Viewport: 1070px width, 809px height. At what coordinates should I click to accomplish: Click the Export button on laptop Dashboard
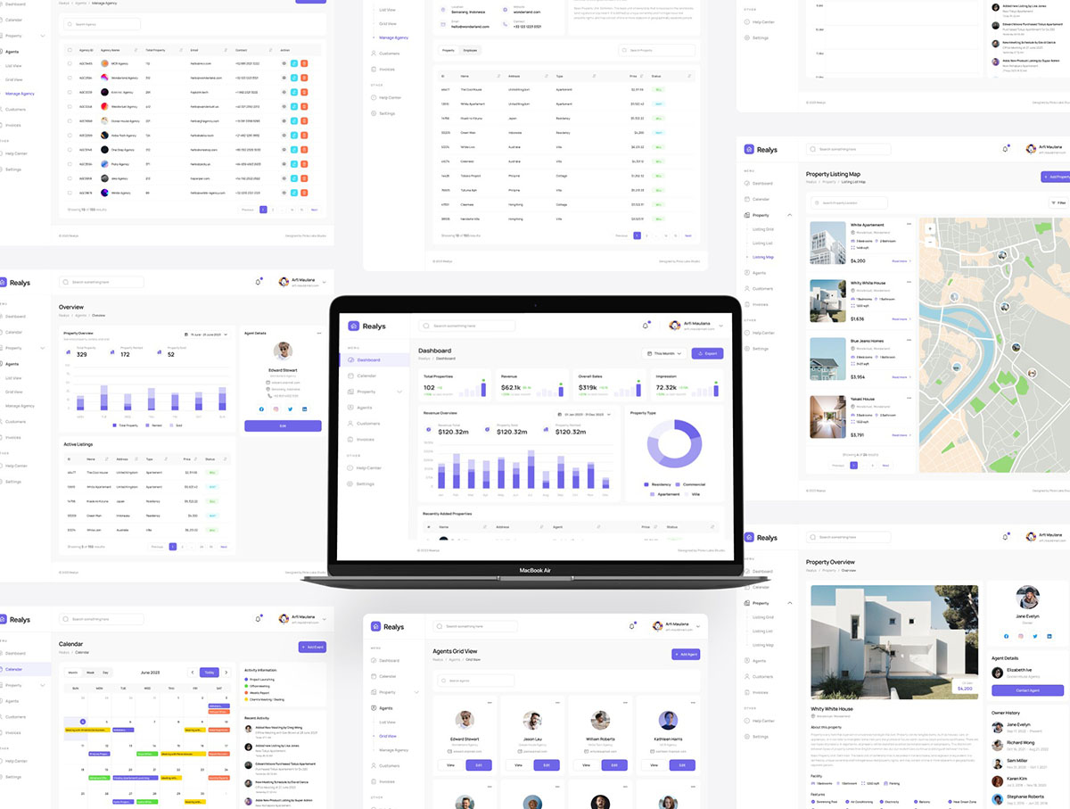coord(707,353)
